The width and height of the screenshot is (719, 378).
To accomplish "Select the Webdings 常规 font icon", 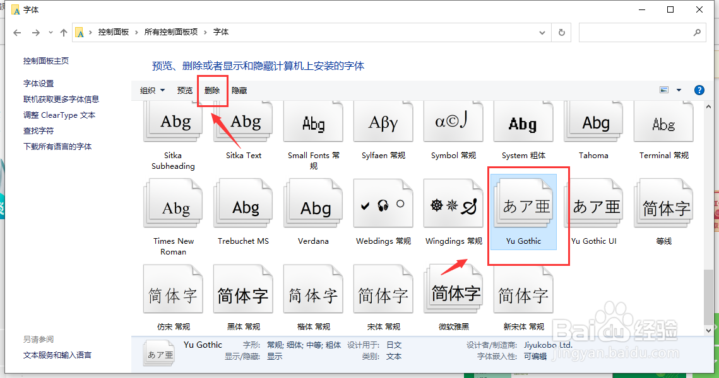I will click(x=383, y=203).
